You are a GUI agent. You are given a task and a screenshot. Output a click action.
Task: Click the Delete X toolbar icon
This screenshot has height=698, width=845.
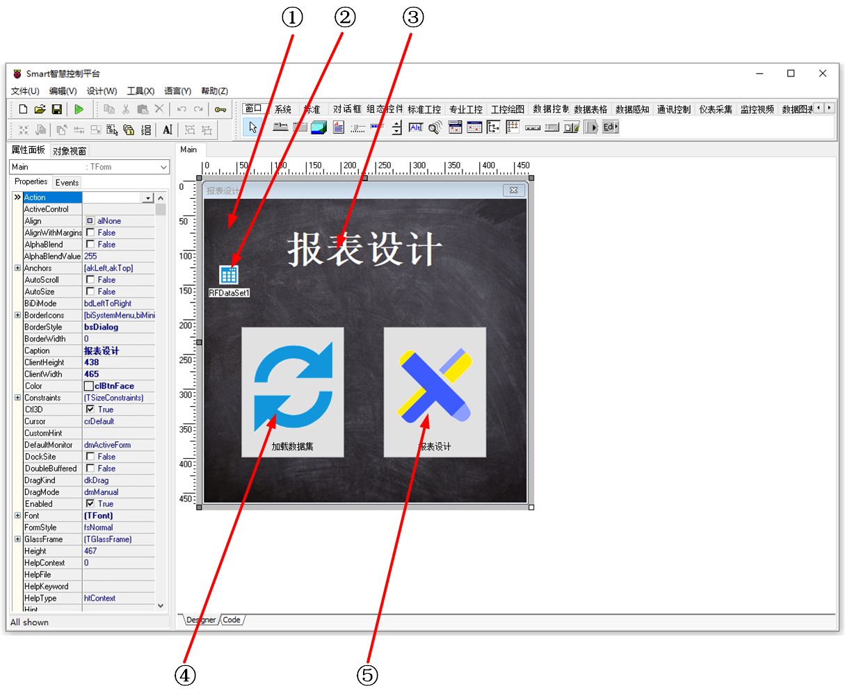[159, 109]
